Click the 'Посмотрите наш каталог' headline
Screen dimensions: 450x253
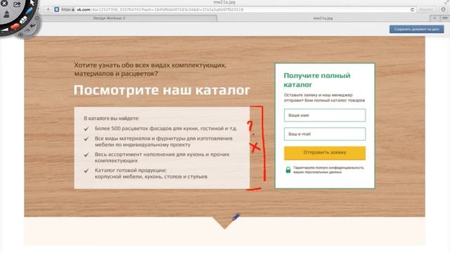162,90
